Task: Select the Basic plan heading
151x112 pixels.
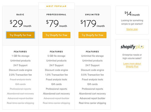Action: click(20, 15)
